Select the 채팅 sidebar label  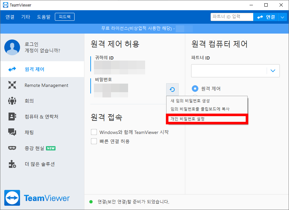pyautogui.click(x=29, y=132)
